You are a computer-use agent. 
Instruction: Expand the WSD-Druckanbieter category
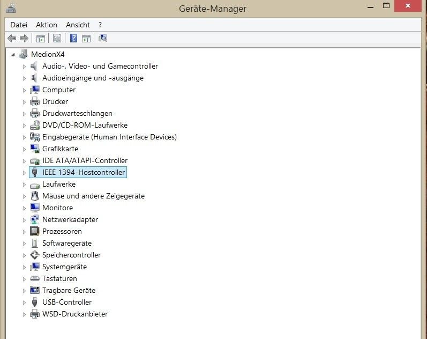coord(24,314)
